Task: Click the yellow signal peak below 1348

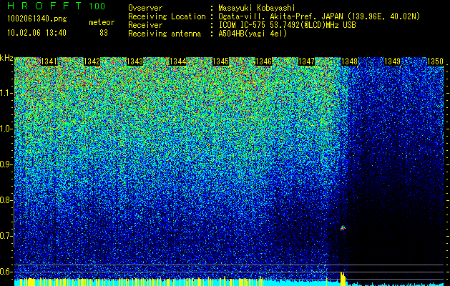Action: [x=343, y=279]
